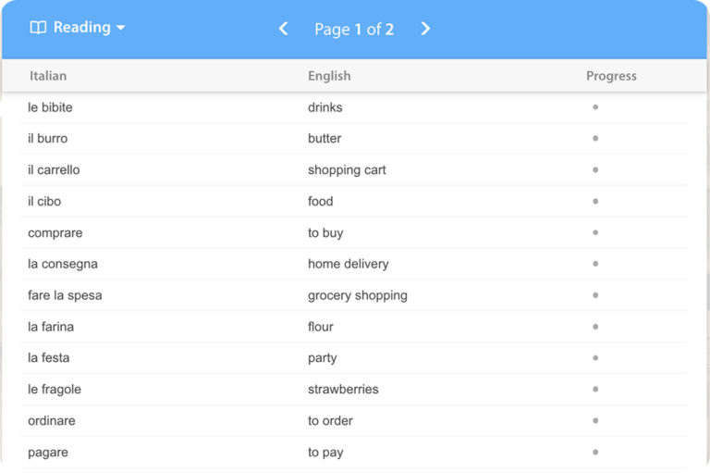Click the English translation home delivery
This screenshot has height=473, width=710.
[348, 264]
